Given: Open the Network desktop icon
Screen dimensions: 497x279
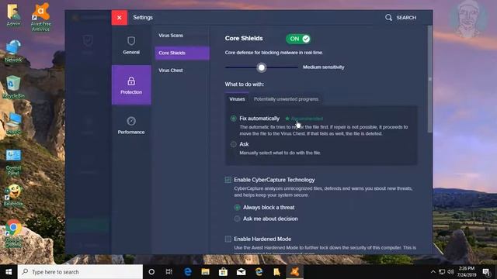Looking at the screenshot, I should [13, 51].
